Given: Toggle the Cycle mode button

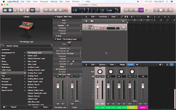Looking at the screenshot, I should click(126, 10).
